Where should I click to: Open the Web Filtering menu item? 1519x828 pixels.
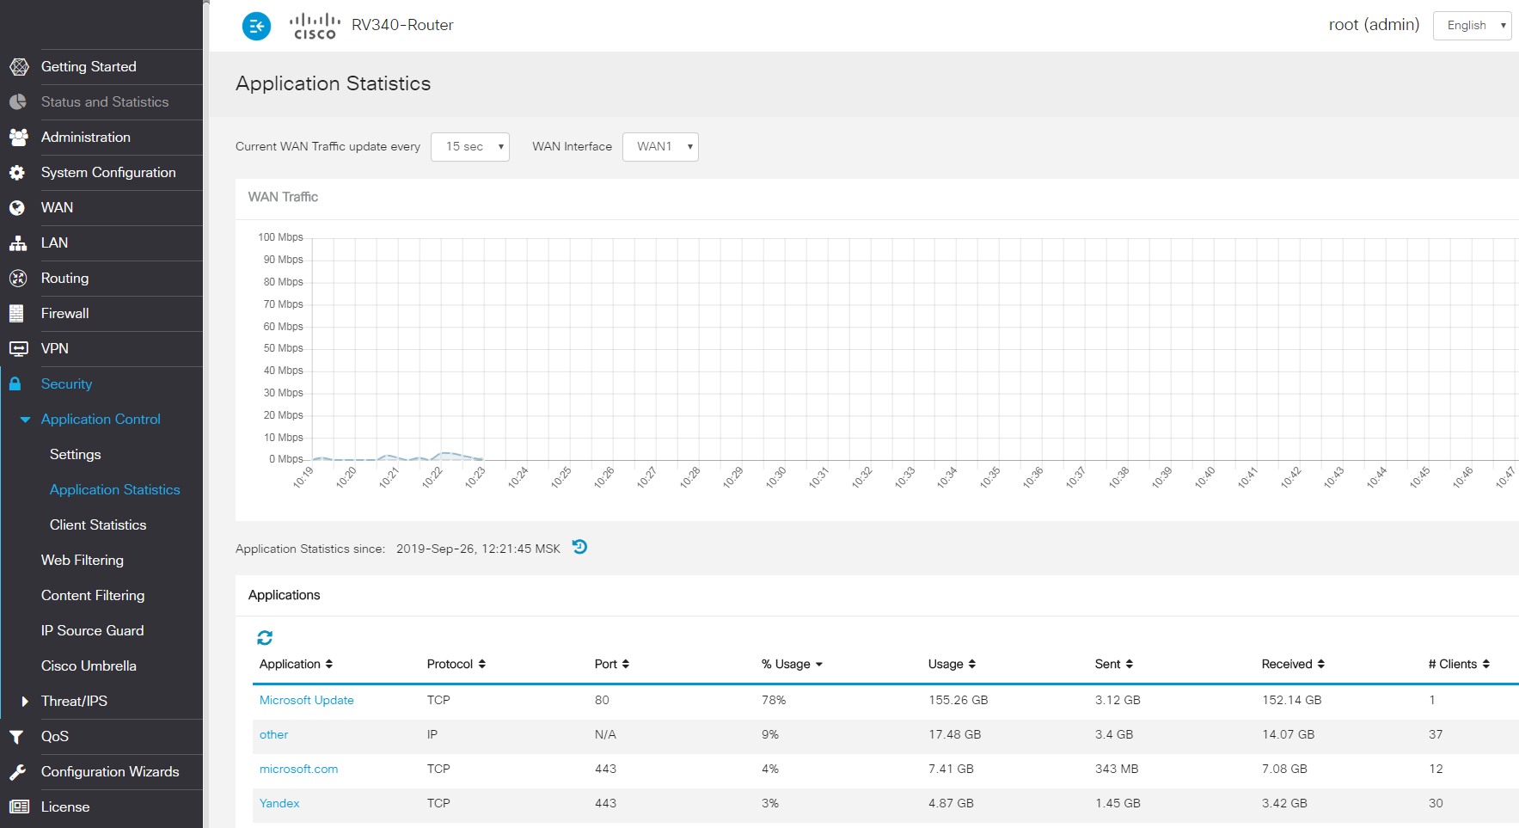[x=83, y=561]
